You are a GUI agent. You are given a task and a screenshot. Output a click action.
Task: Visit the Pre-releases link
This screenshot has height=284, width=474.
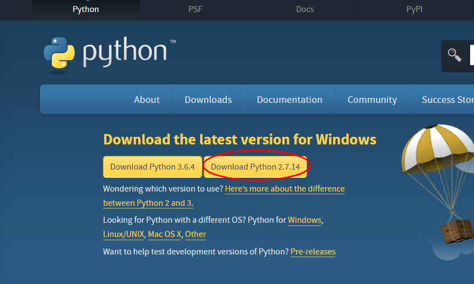[313, 252]
